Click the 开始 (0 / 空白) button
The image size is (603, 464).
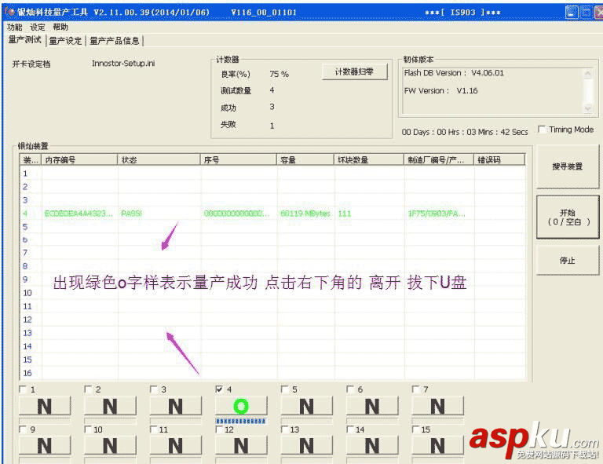click(x=568, y=217)
